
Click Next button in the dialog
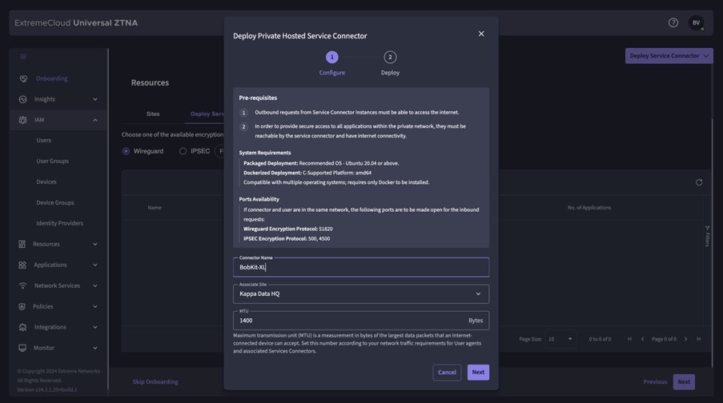click(478, 372)
